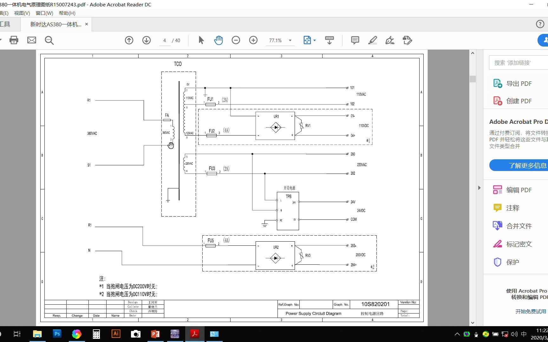The height and width of the screenshot is (342, 548).
Task: Open the 视图(V) menu
Action: 22,13
